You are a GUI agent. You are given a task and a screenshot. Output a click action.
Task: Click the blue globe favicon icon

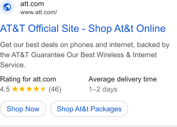pos(7,7)
